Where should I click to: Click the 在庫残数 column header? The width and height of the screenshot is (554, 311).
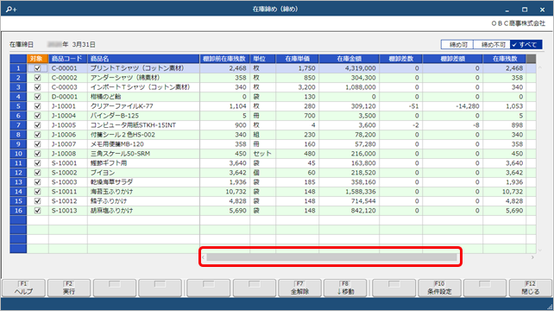click(x=504, y=59)
